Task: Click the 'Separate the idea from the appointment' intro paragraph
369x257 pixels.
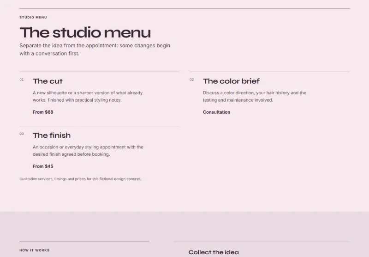Action: click(95, 49)
